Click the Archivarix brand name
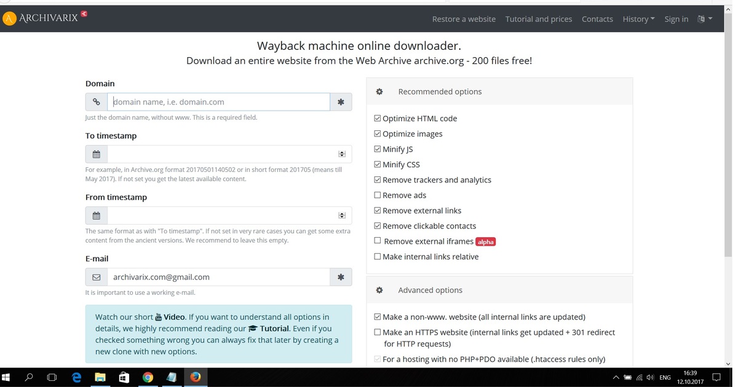The image size is (738, 387). (x=49, y=18)
